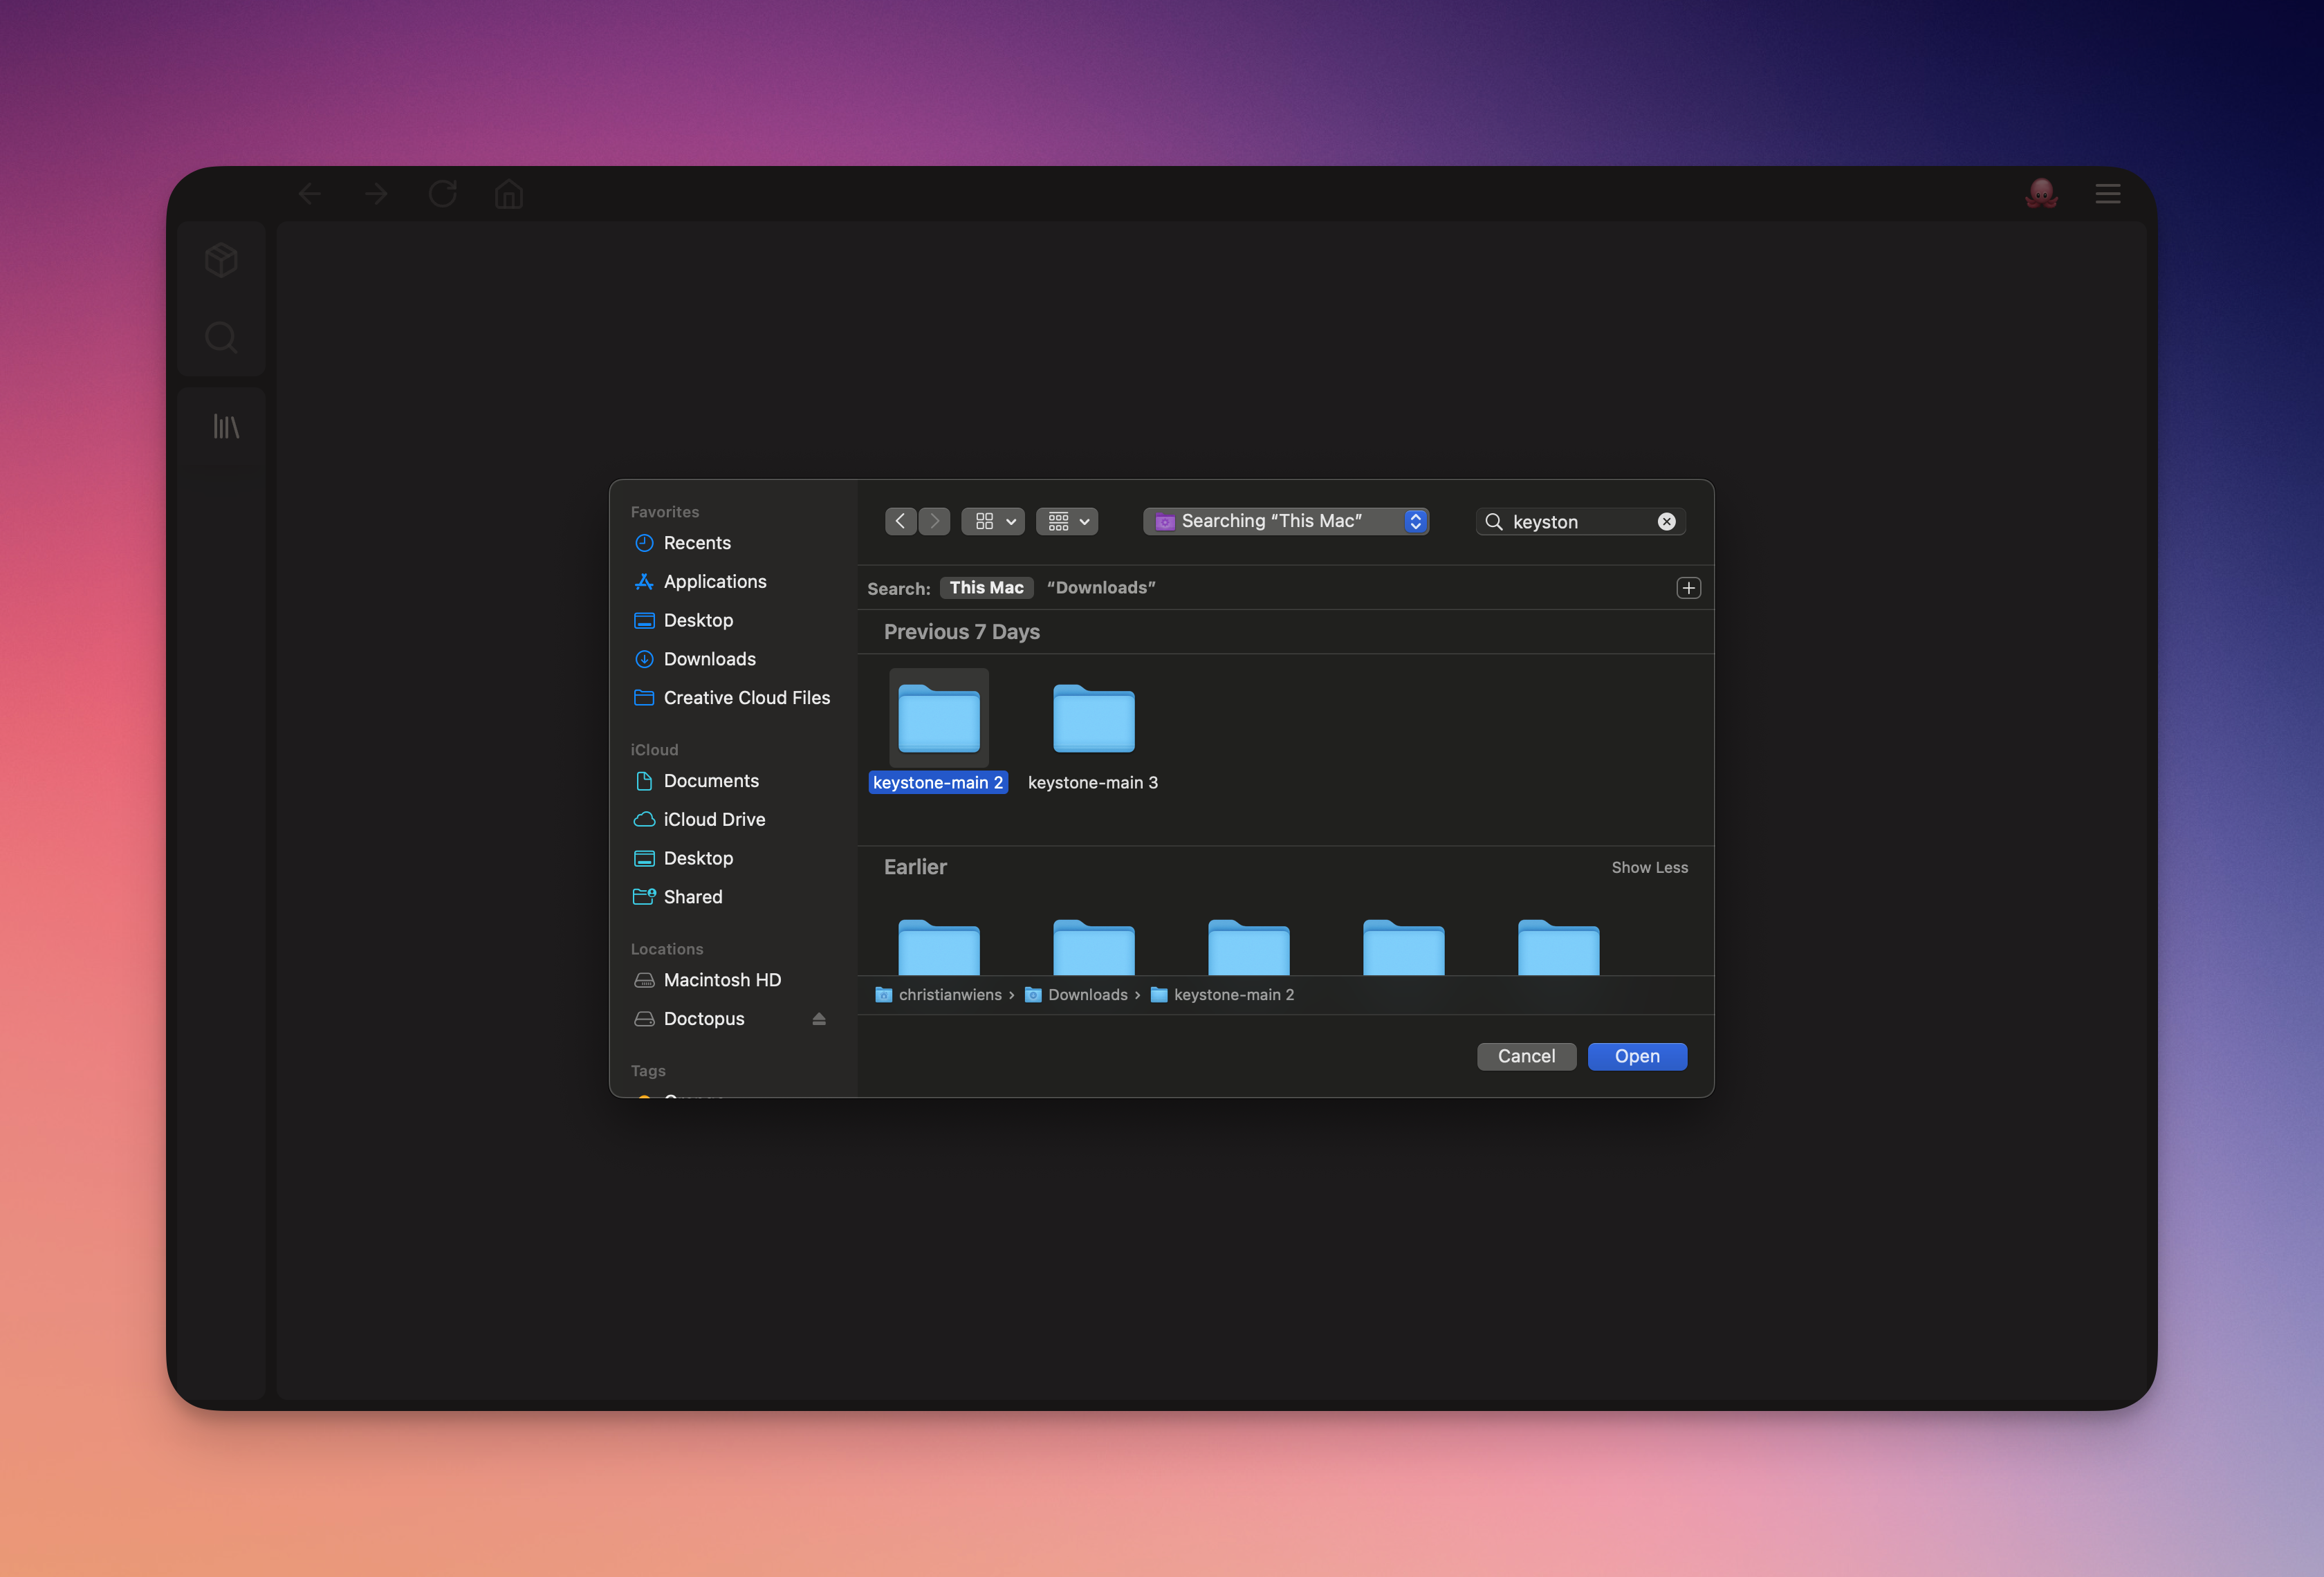Select the This Mac search scope
The width and height of the screenshot is (2324, 1577).
(x=986, y=588)
